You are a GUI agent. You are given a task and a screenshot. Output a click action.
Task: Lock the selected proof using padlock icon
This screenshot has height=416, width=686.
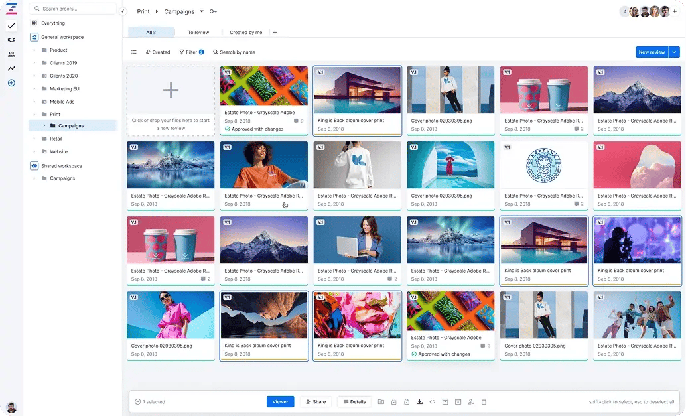394,401
